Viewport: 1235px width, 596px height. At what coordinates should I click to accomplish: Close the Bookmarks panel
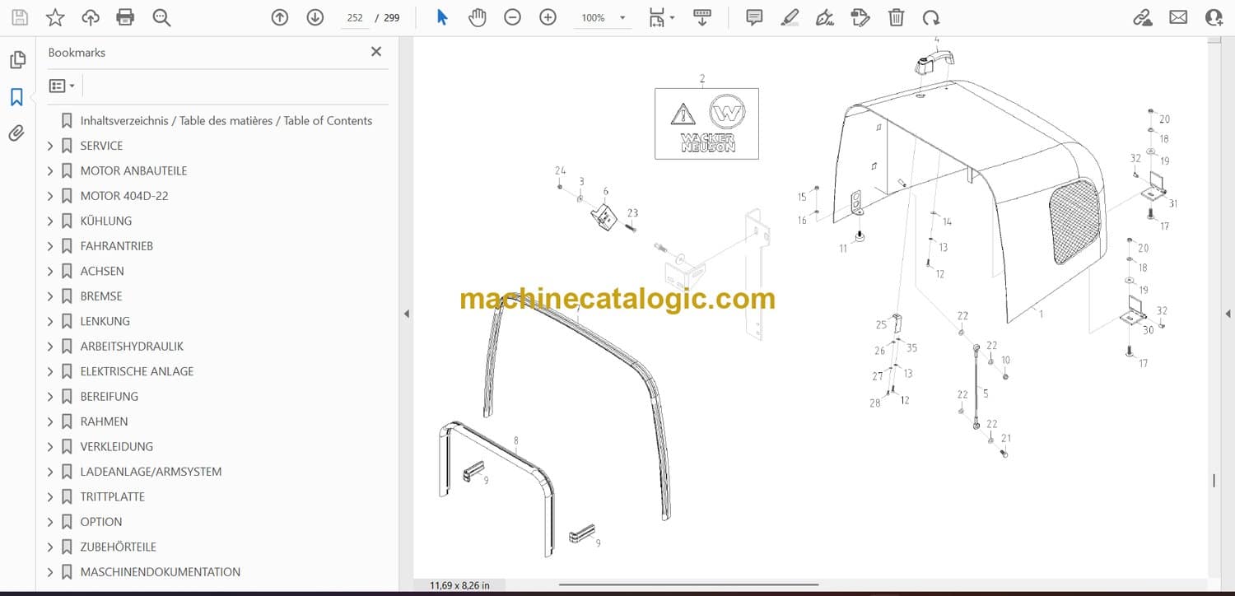pos(376,52)
